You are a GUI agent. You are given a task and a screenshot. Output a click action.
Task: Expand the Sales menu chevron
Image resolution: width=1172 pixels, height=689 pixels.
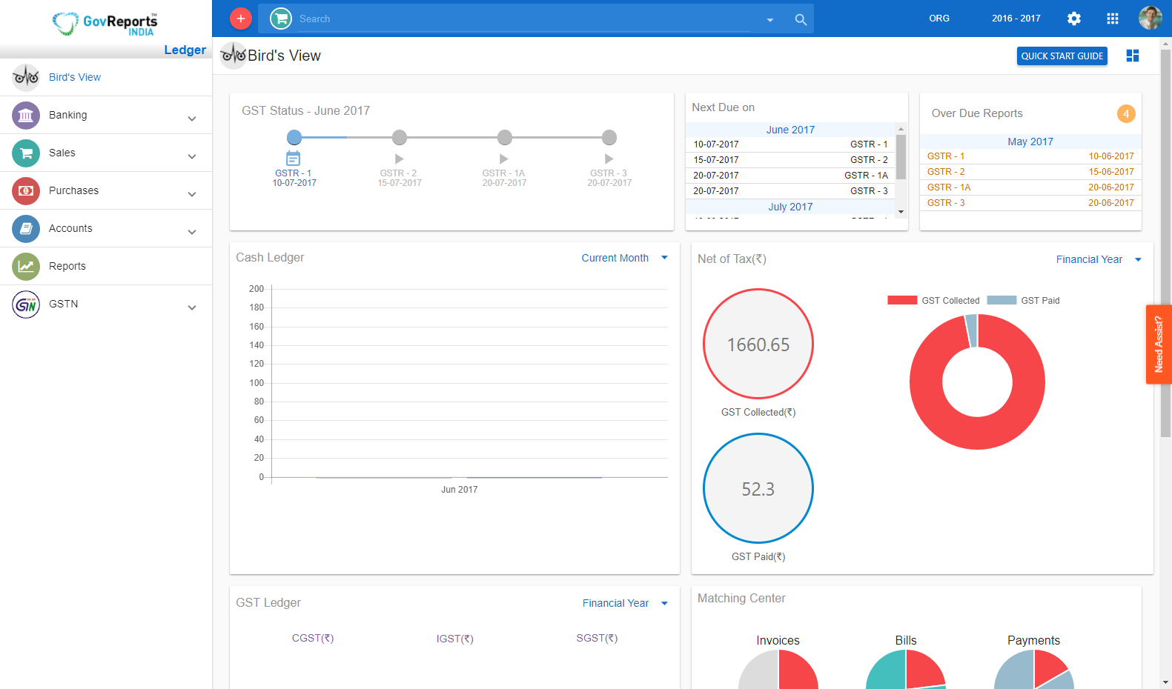tap(192, 156)
